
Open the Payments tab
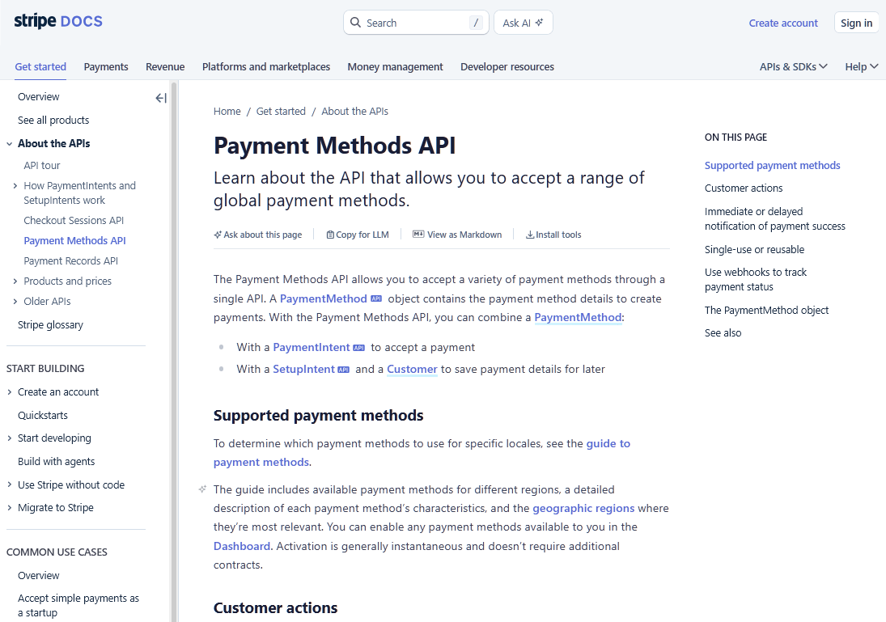(x=106, y=66)
